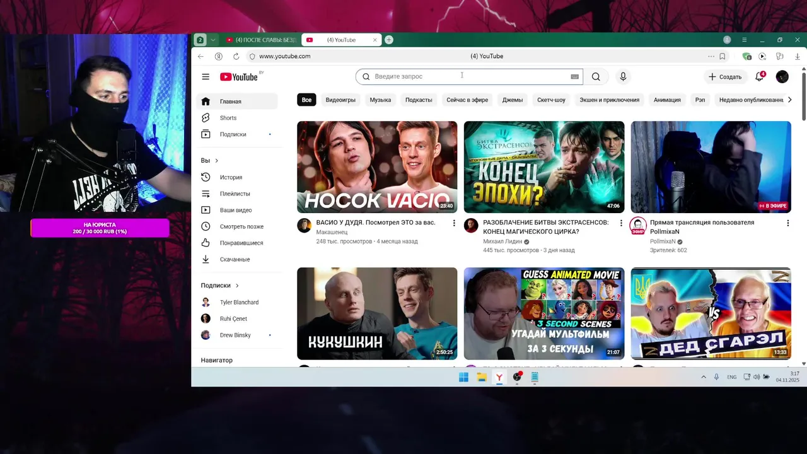Reload the page with refresh icon
Image resolution: width=807 pixels, height=454 pixels.
[x=236, y=56]
